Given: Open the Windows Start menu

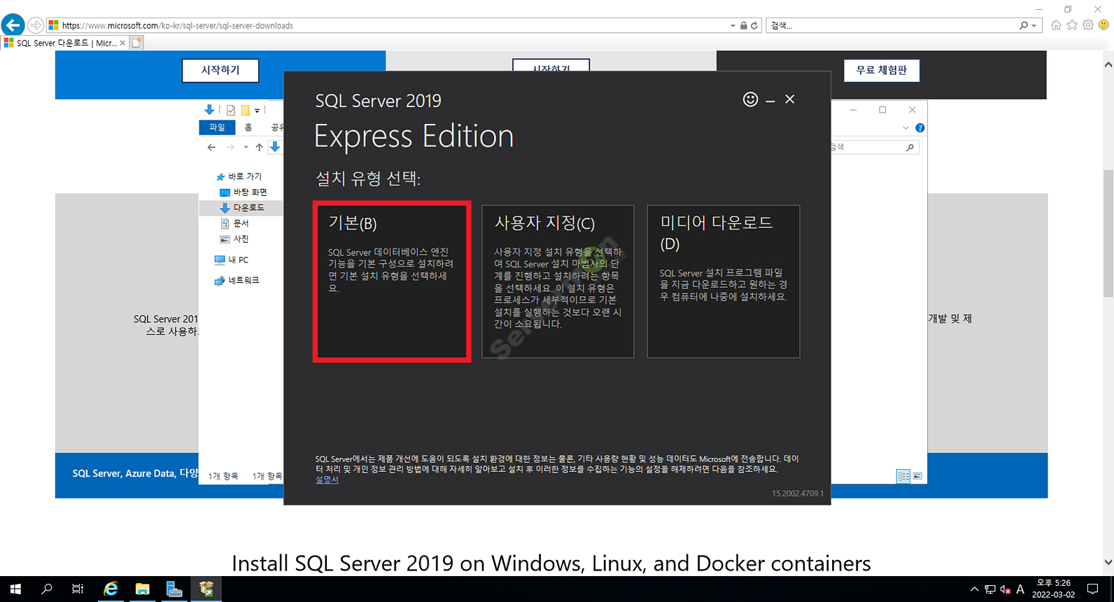Looking at the screenshot, I should [15, 589].
